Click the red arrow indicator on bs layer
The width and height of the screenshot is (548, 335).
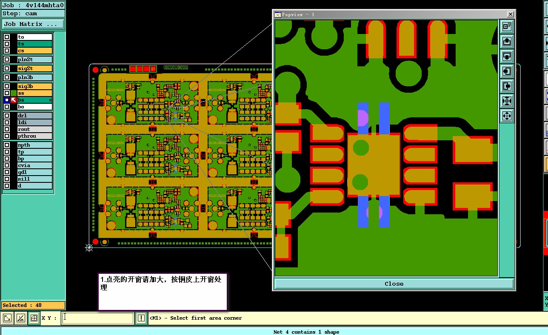(14, 100)
